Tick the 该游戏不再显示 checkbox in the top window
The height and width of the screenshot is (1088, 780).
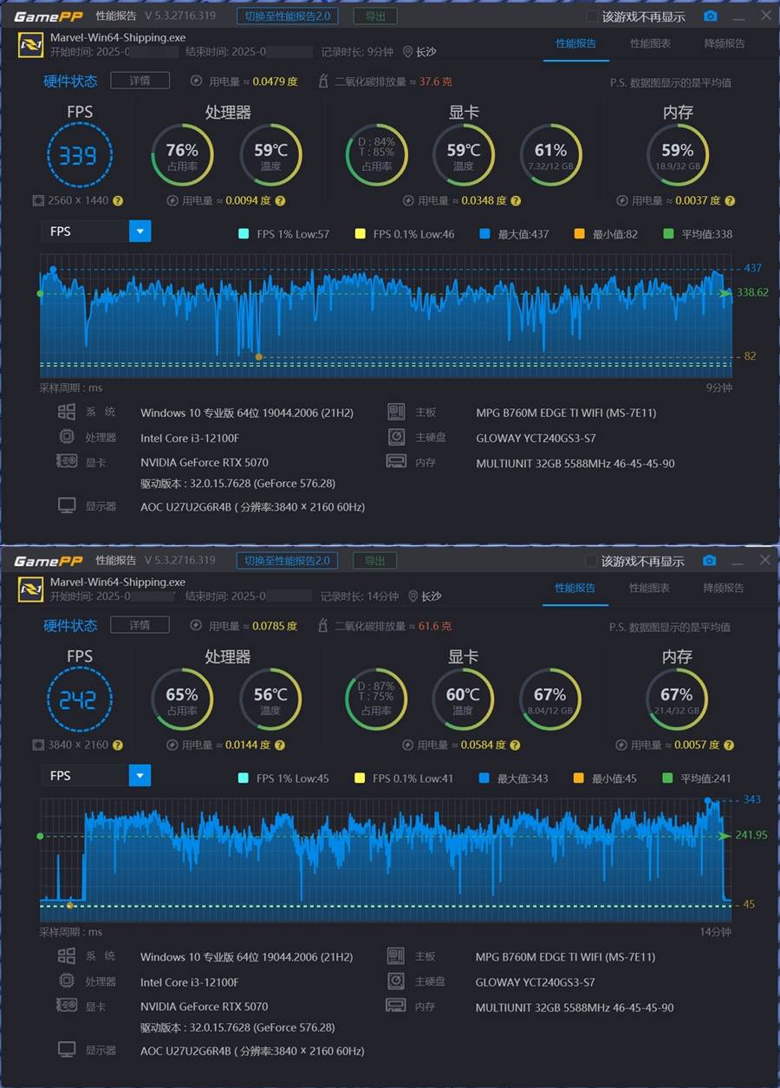click(x=592, y=16)
